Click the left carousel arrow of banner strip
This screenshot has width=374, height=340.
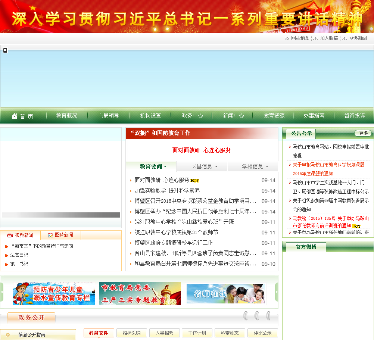[x=1, y=292]
